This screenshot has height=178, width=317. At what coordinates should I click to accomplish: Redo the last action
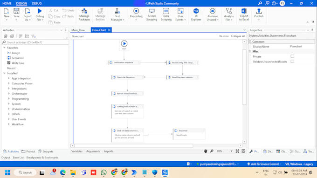coord(68,16)
